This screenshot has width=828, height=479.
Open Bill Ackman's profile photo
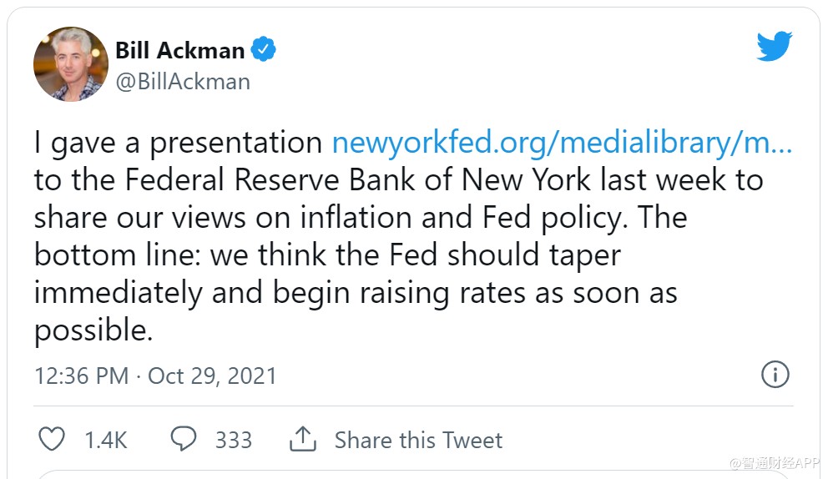[71, 63]
